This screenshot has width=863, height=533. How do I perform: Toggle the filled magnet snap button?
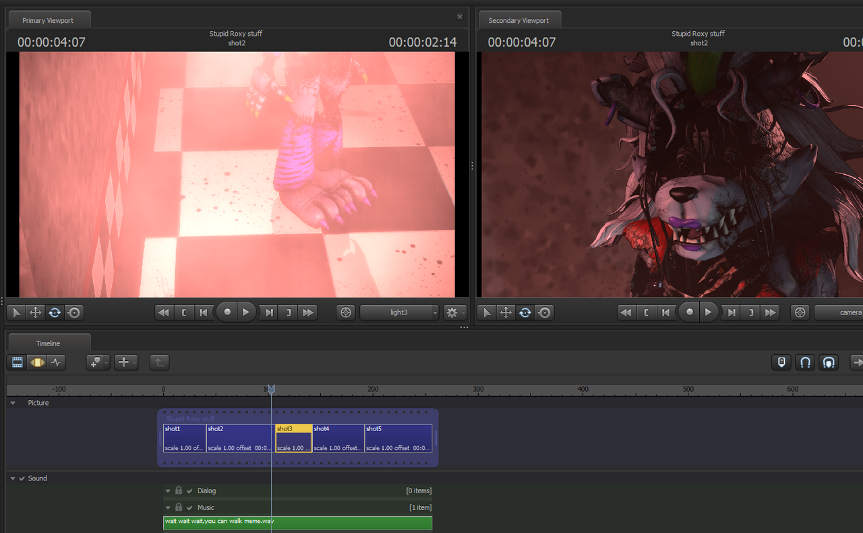[829, 362]
